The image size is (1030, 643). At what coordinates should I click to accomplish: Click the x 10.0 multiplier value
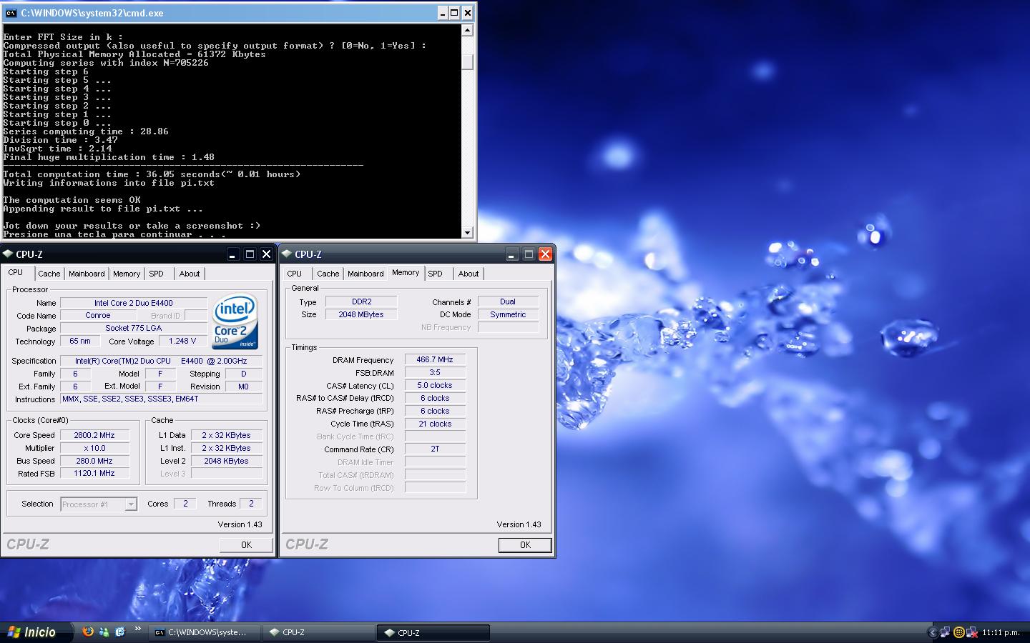coord(94,448)
